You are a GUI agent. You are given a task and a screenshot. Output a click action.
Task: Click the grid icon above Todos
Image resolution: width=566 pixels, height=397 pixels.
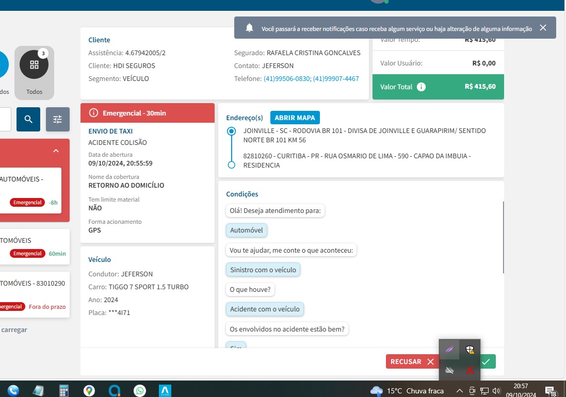[34, 64]
